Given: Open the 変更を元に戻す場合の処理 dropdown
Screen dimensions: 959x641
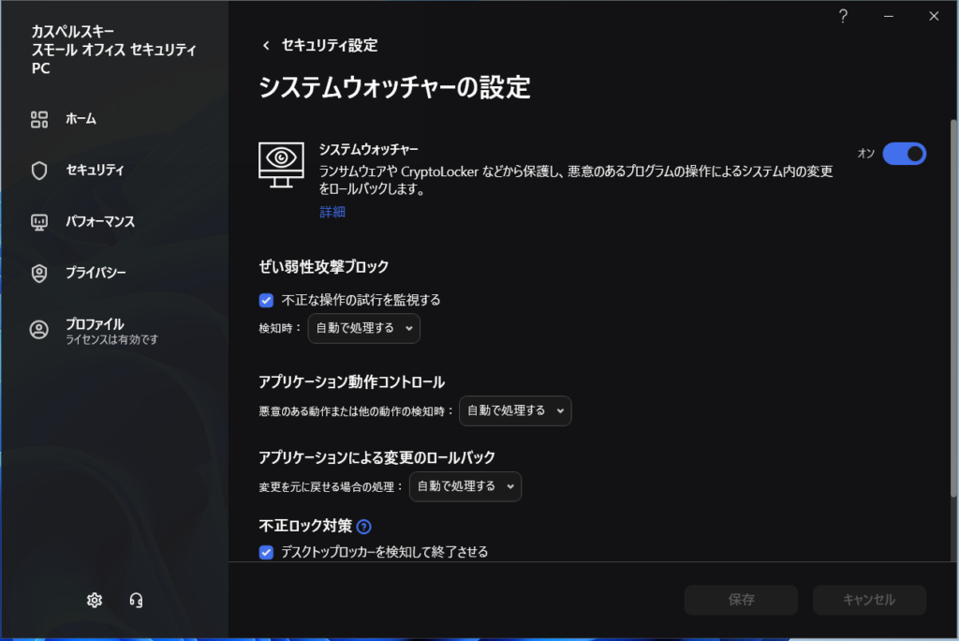Looking at the screenshot, I should click(465, 486).
